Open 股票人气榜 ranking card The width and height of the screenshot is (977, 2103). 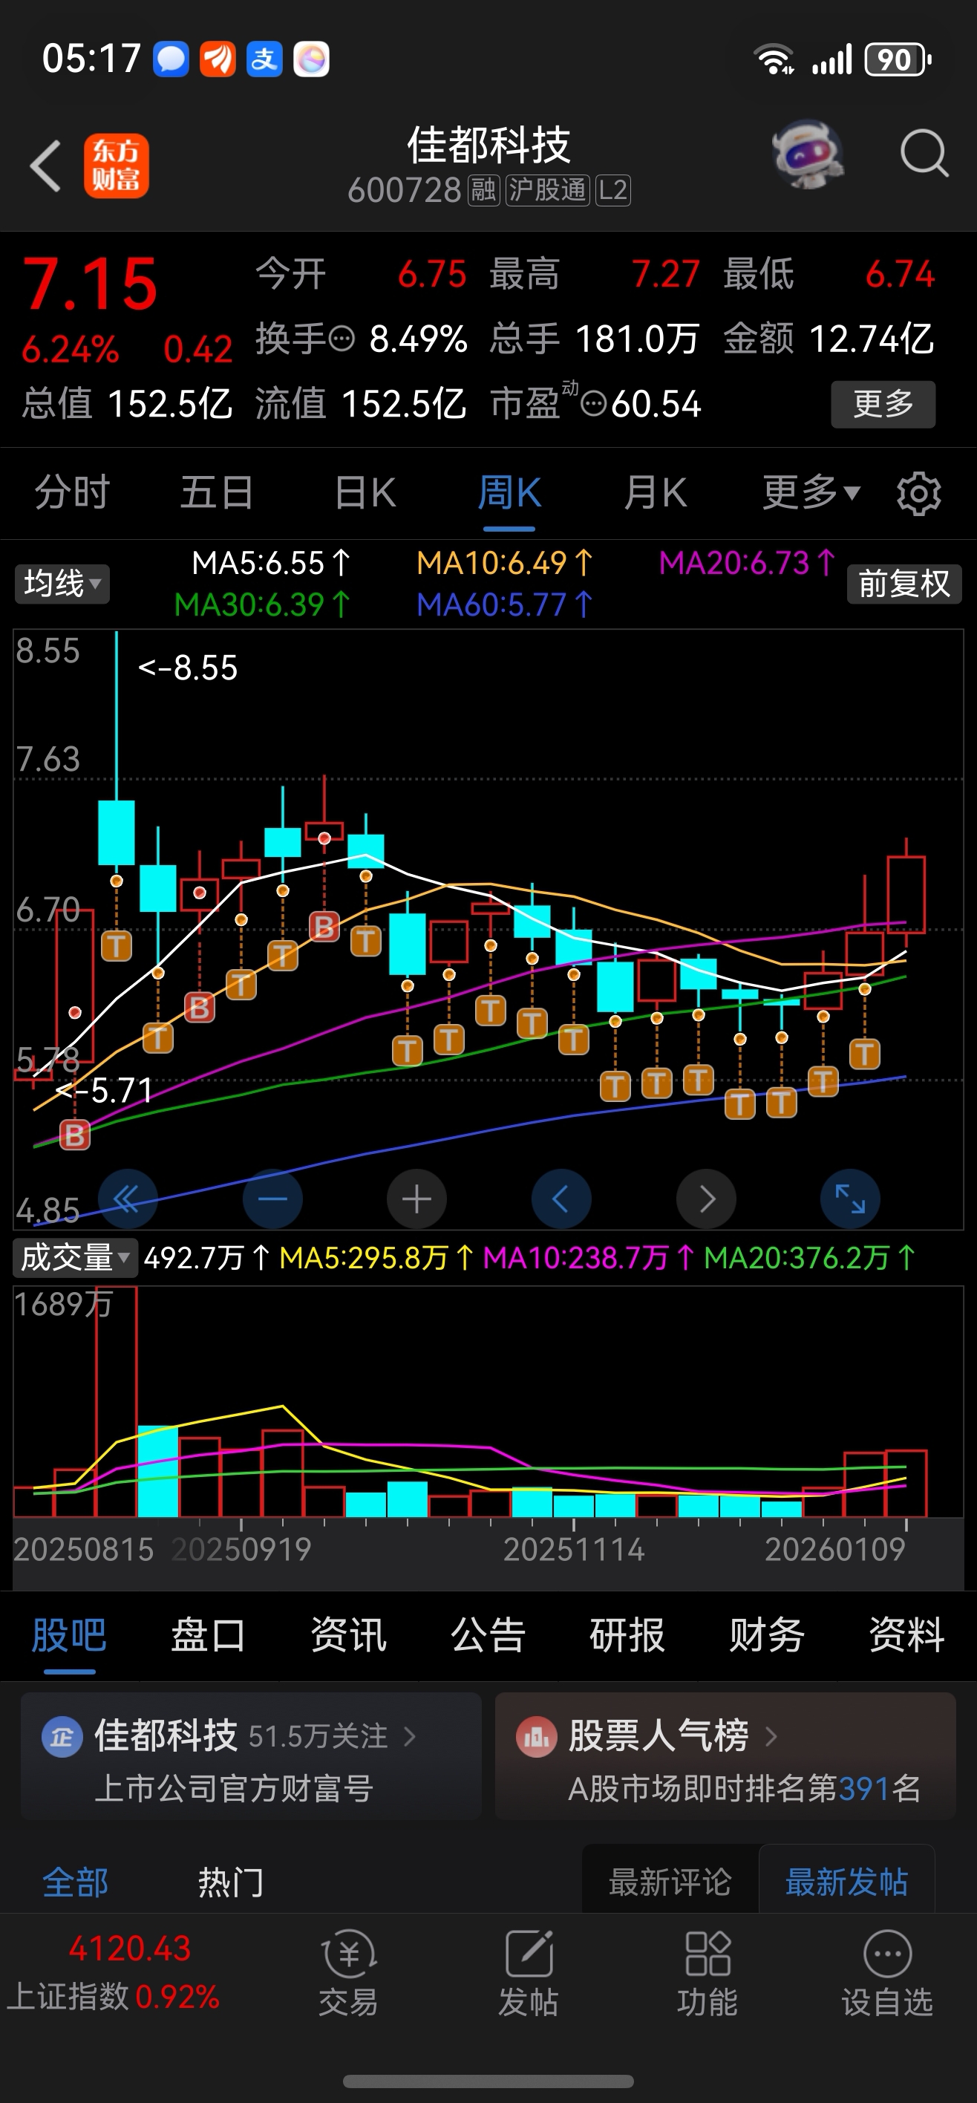725,1755
